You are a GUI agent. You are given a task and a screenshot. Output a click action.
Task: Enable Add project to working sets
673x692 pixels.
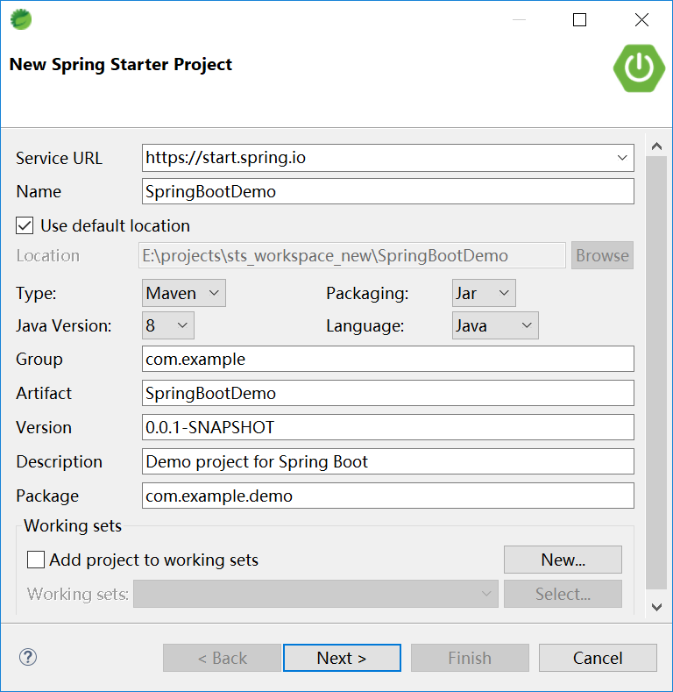point(36,560)
